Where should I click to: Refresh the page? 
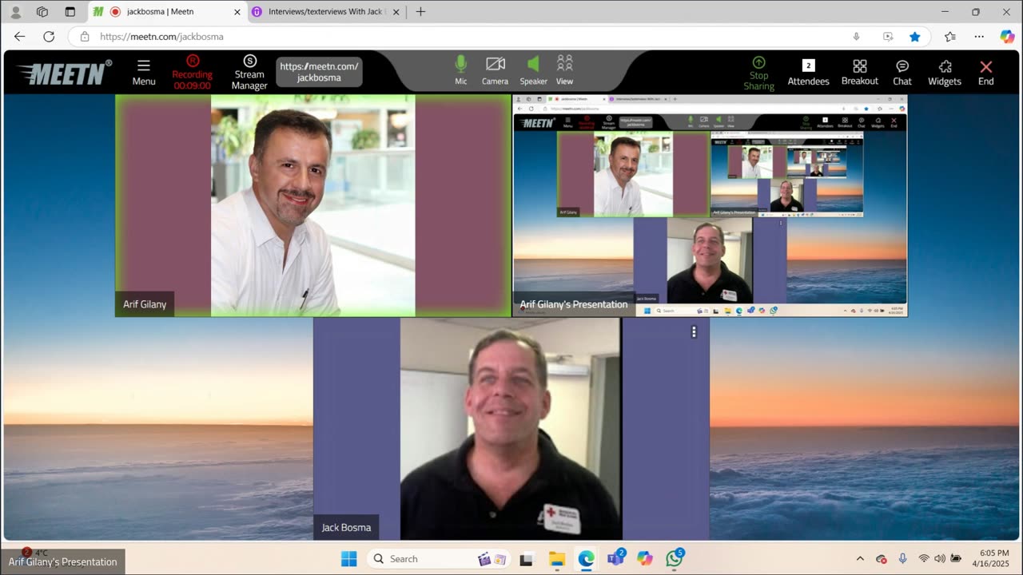[49, 37]
